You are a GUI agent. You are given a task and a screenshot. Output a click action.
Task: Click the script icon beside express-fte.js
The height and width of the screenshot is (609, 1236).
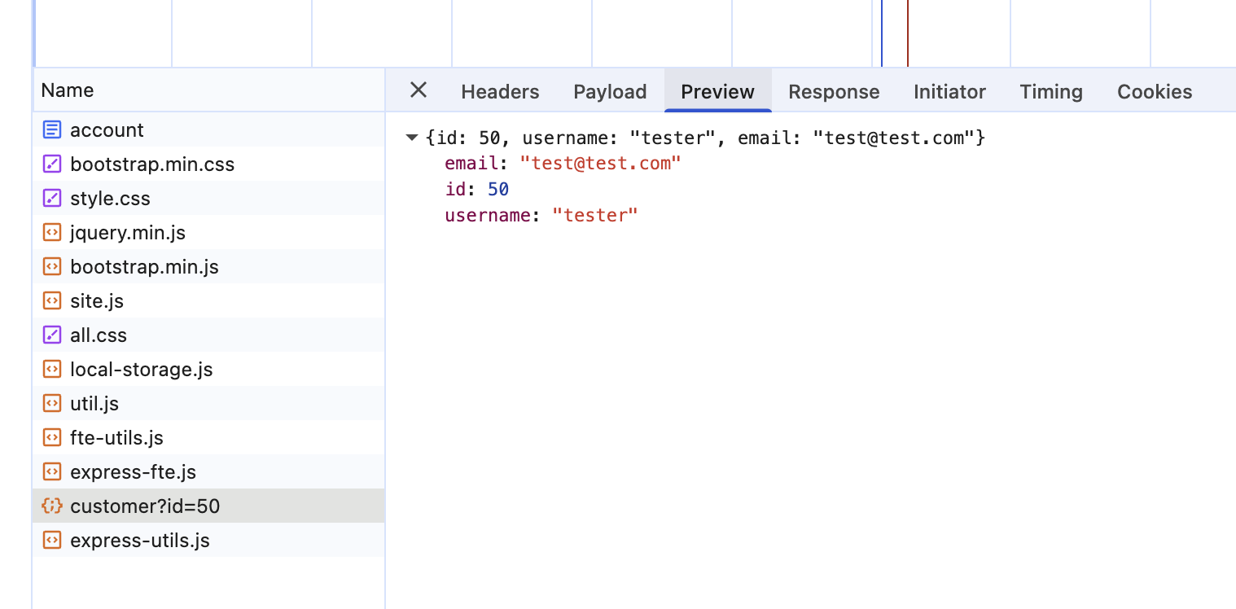pos(51,471)
